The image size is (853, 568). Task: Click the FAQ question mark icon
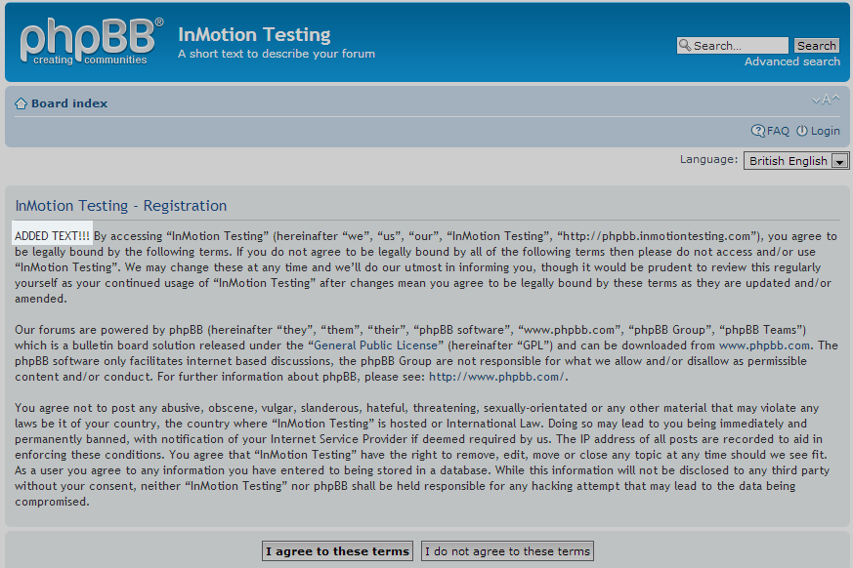click(758, 131)
